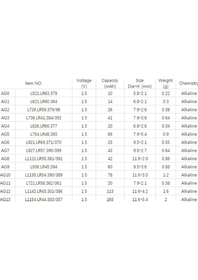
Task: Select size cell 9.5*2.7 for AG7
Action: (x=140, y=151)
